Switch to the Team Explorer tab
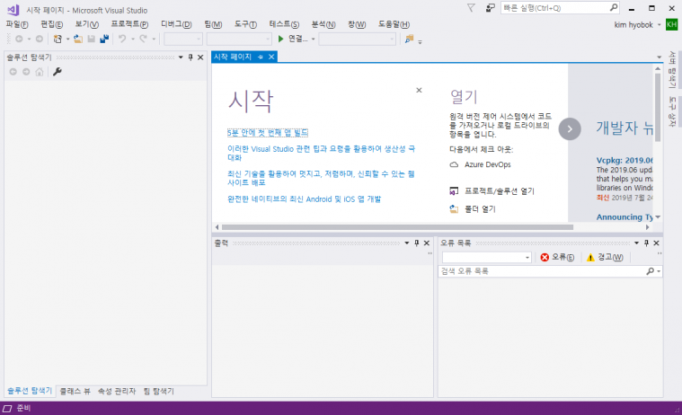The width and height of the screenshot is (682, 415). (x=159, y=391)
